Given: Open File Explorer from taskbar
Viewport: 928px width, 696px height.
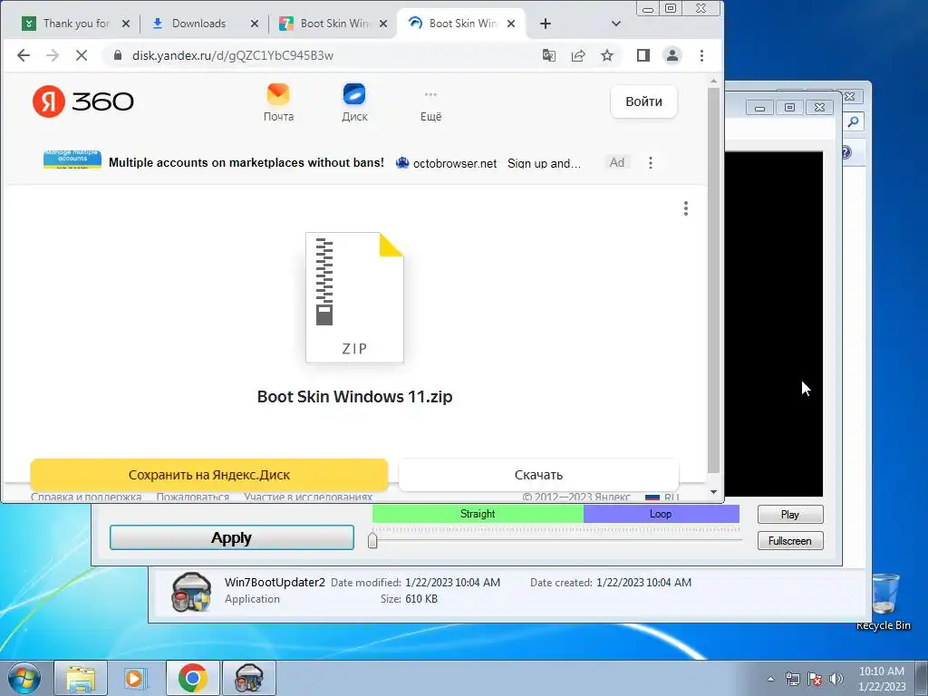Looking at the screenshot, I should (81, 678).
